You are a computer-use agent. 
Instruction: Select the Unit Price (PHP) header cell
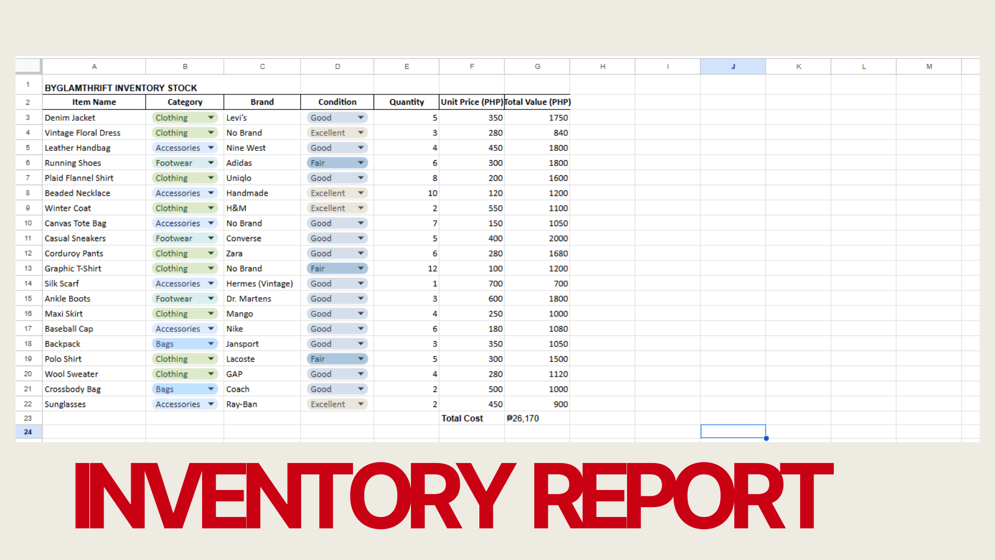472,102
